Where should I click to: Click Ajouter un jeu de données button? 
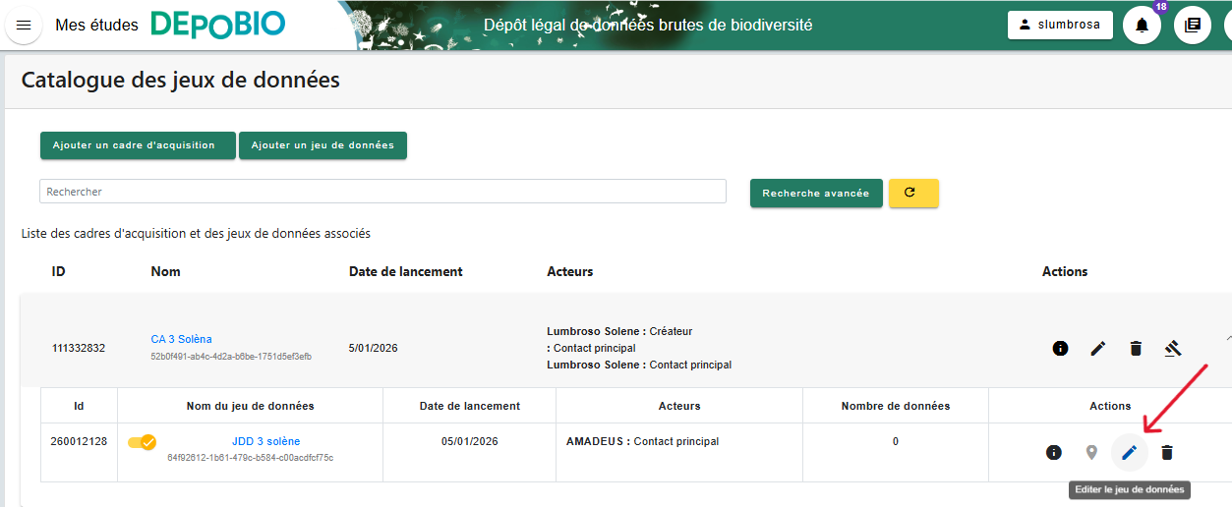click(x=323, y=145)
